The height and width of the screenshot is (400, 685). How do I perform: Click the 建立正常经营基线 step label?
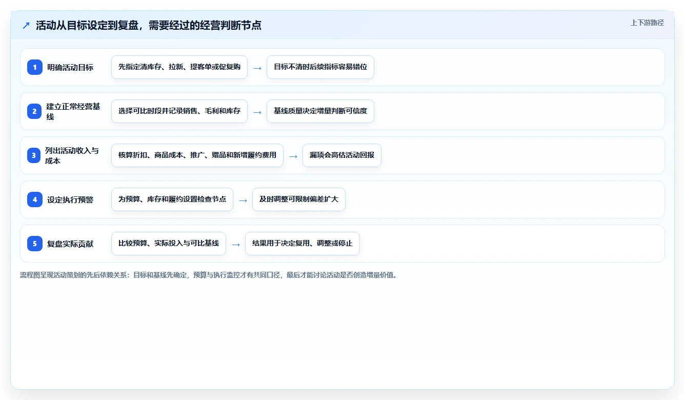73,111
